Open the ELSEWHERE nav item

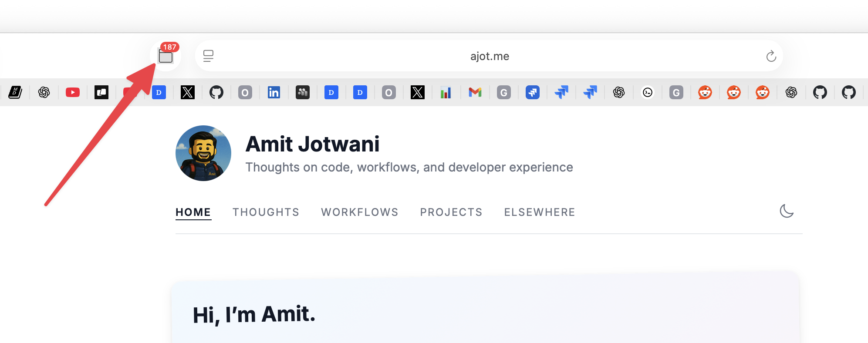[540, 212]
